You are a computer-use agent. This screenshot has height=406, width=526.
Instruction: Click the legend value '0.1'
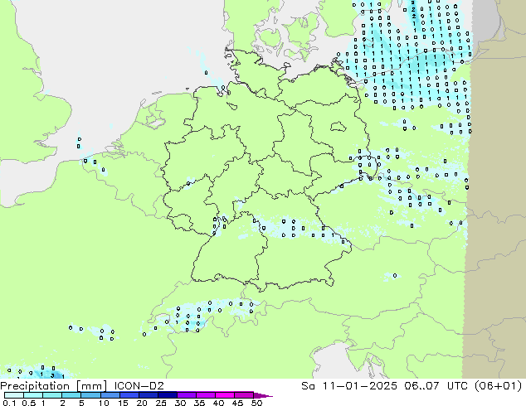click(10, 403)
